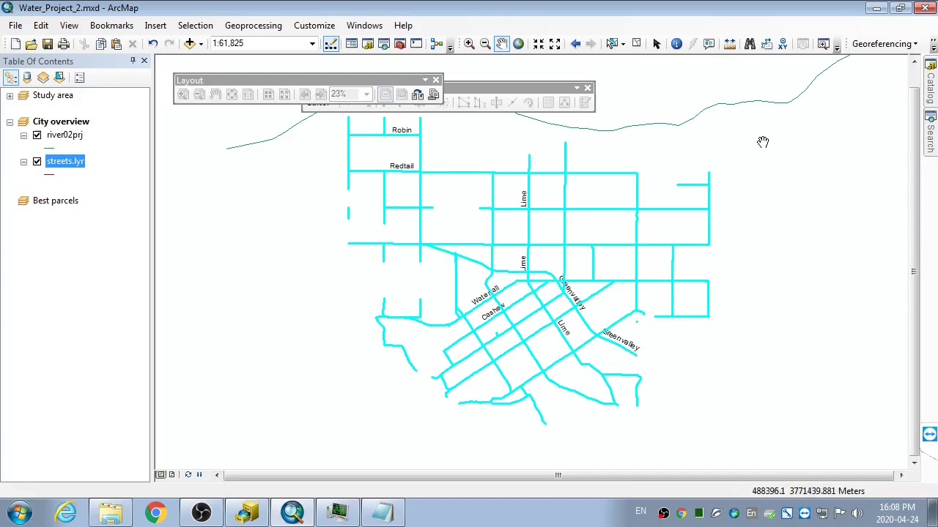Switch to List By Source

pos(27,78)
